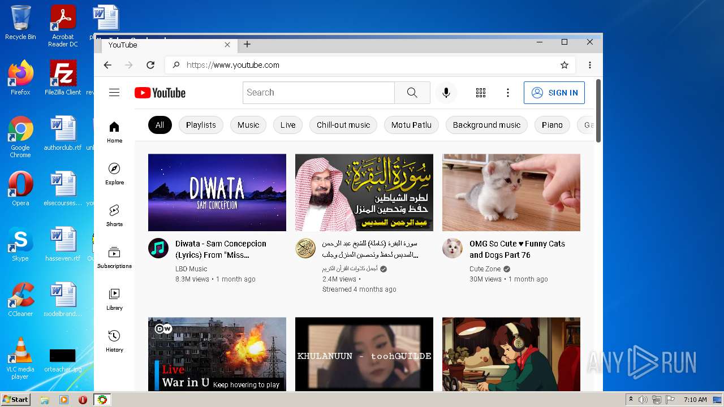
Task: Click the Quran channel avatar
Action: (305, 248)
